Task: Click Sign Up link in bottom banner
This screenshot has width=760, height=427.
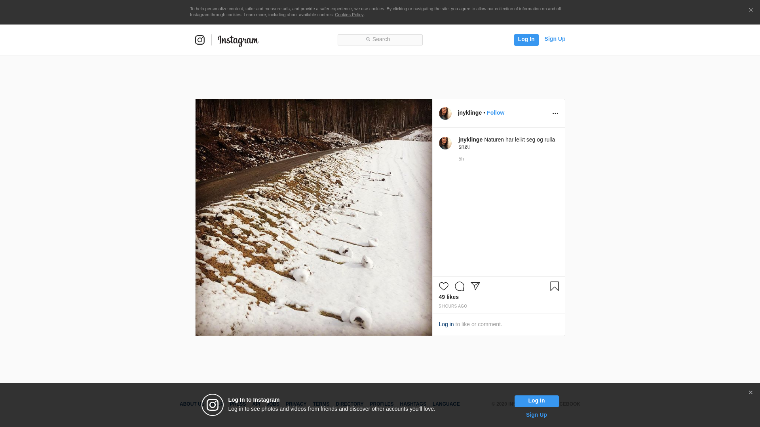Action: (x=536, y=415)
